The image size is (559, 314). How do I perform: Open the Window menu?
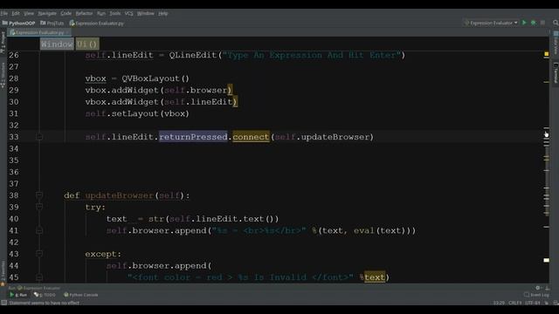coord(146,13)
